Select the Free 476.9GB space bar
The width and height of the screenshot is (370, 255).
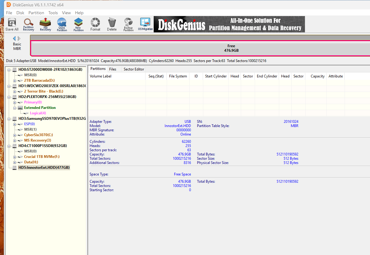pos(200,48)
